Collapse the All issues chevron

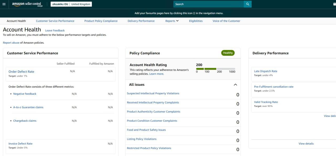[235, 85]
